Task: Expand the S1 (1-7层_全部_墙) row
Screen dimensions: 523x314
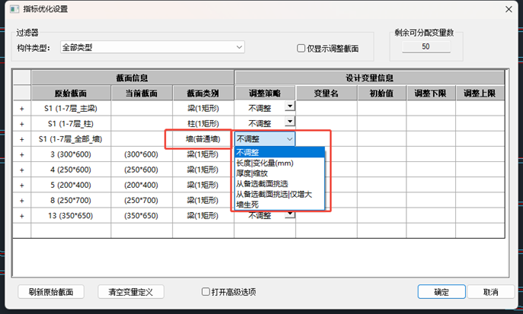Action: [x=21, y=139]
